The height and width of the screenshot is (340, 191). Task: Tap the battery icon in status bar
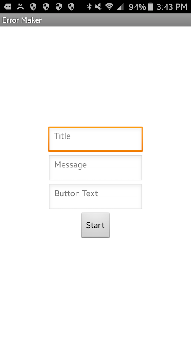[x=150, y=7]
